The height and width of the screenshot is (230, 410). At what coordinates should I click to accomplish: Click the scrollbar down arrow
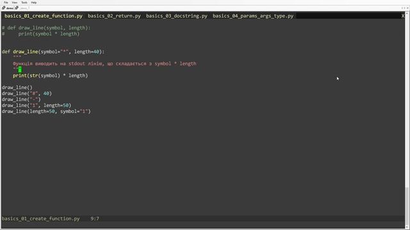[x=407, y=227]
